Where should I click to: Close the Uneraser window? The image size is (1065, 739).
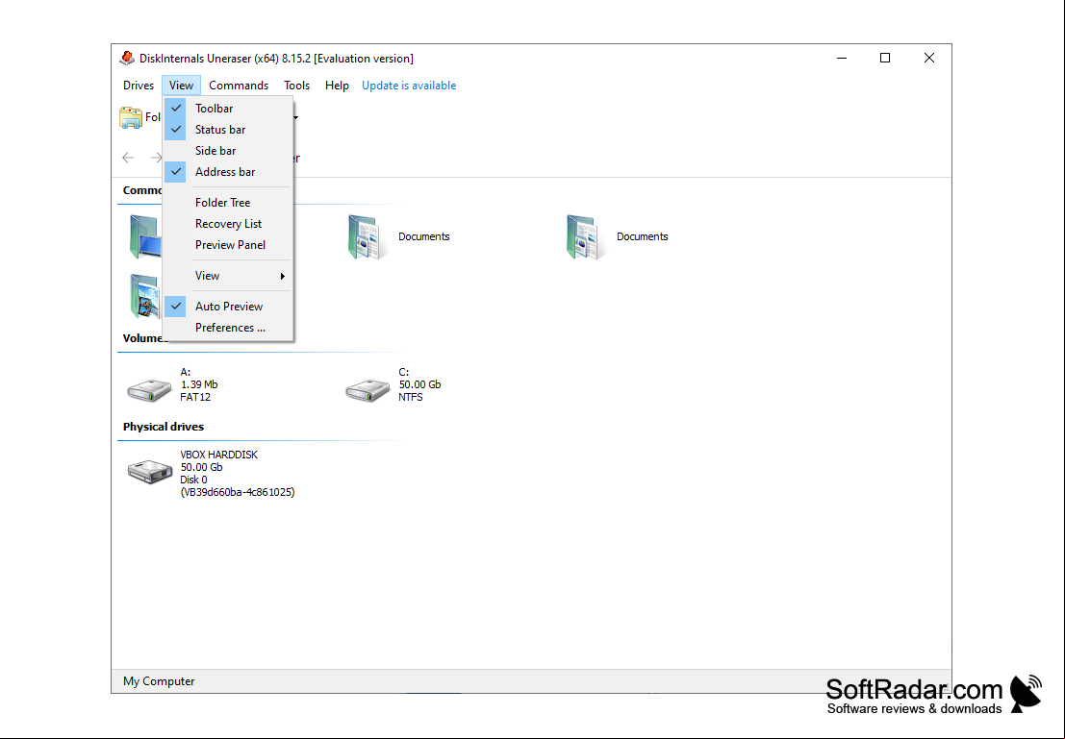click(929, 59)
